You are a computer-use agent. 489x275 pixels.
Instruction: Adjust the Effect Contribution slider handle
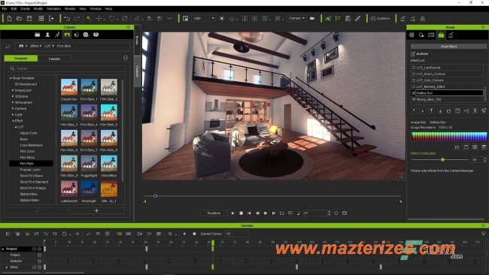pos(442,160)
